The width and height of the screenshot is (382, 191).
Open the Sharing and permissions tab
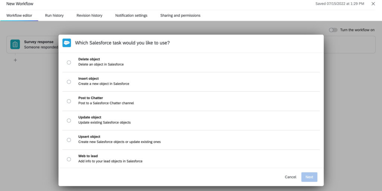click(180, 16)
